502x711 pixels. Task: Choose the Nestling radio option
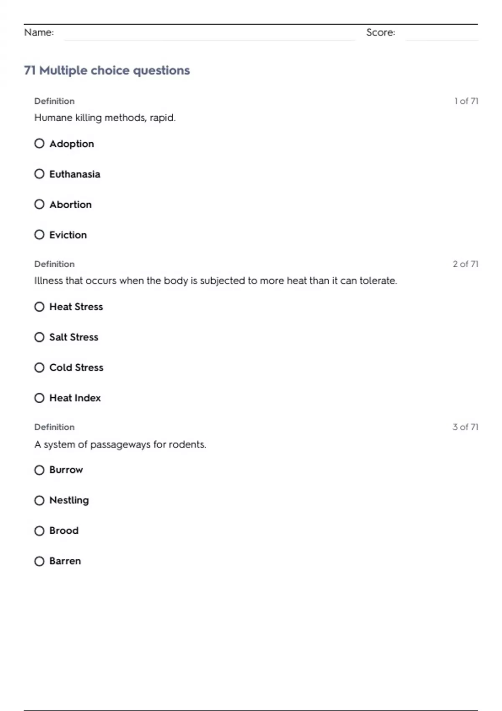coord(39,500)
